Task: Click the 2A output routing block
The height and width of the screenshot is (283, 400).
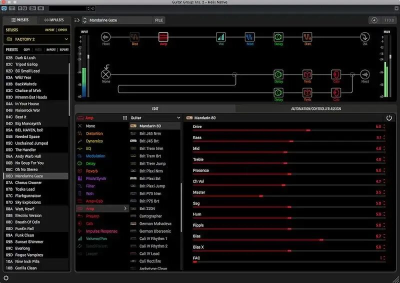Action: tap(365, 37)
